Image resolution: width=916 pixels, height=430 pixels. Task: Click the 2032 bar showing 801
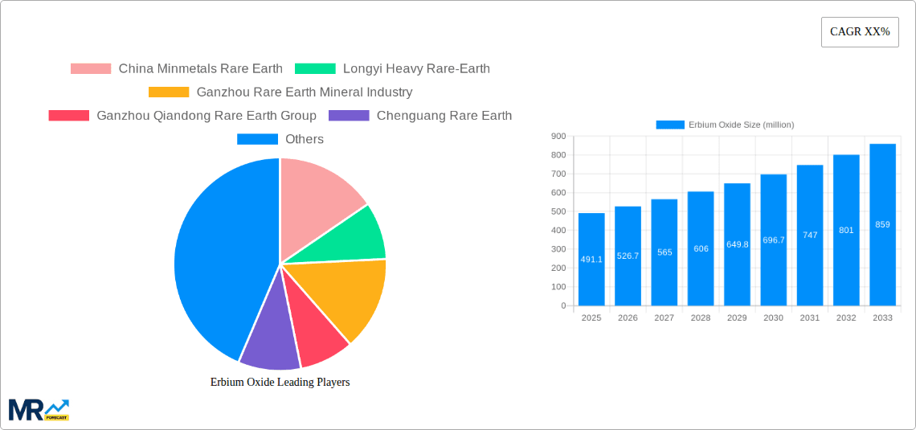pyautogui.click(x=846, y=230)
